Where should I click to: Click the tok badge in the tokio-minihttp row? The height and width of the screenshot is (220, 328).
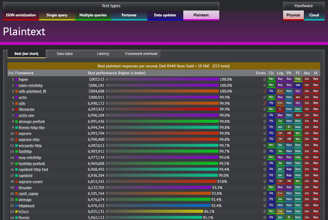coord(298,85)
